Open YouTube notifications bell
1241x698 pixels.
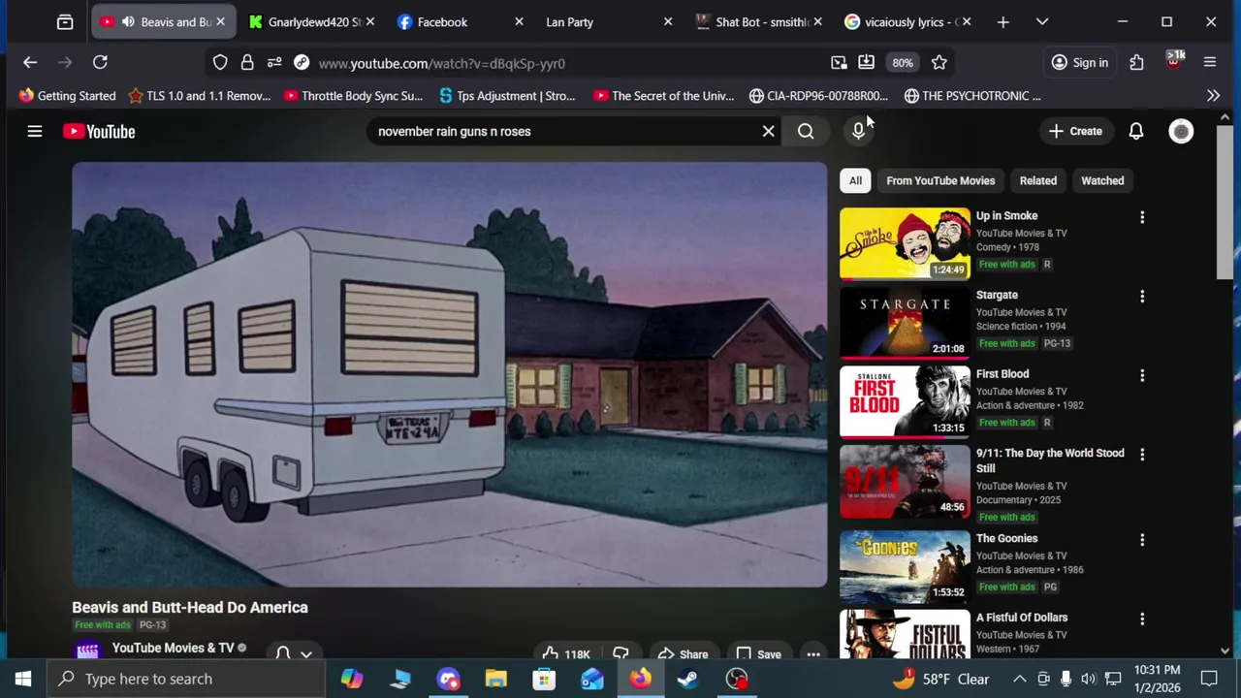coord(1135,131)
